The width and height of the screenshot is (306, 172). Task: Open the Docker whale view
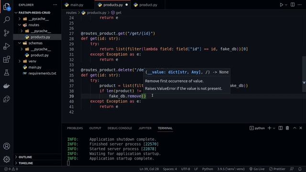7,86
